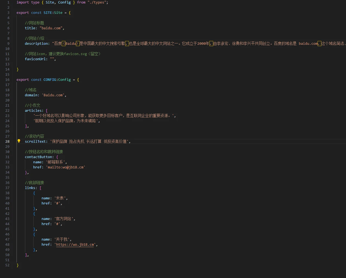Open the https://wo.jb18.cm link in the code

pos(75,245)
